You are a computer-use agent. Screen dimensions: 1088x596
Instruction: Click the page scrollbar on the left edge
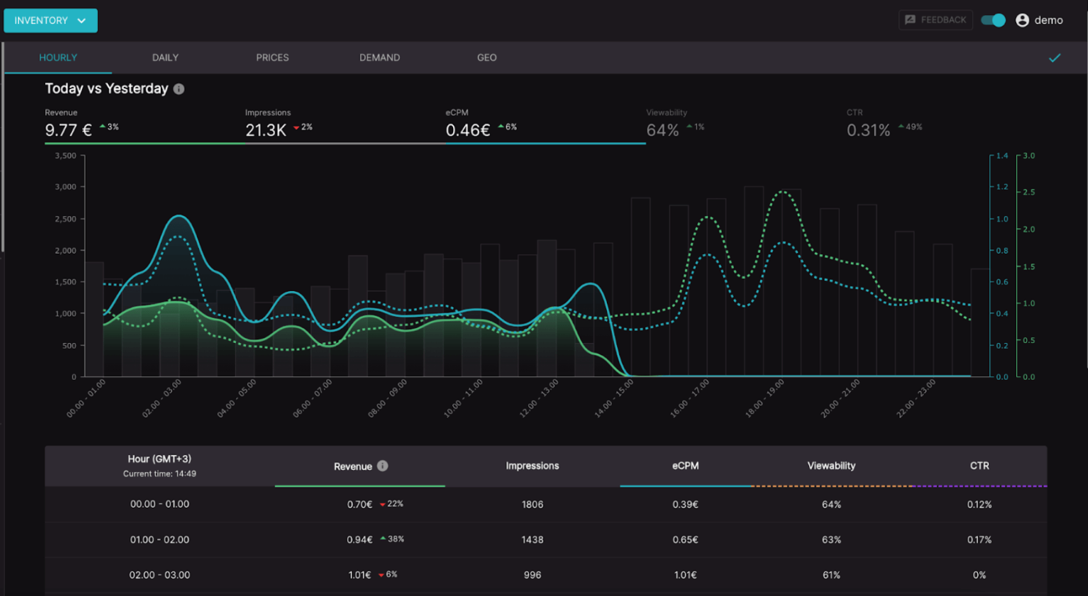click(3, 147)
